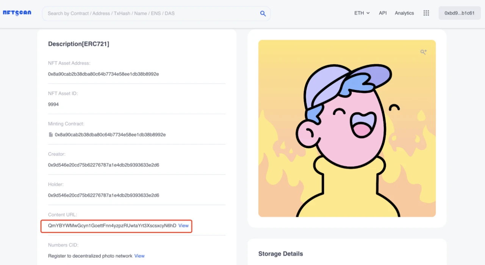
Task: Open the ETH chain dropdown
Action: pyautogui.click(x=362, y=13)
